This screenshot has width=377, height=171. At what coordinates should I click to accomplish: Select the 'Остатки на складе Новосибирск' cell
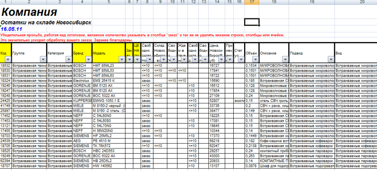pos(46,23)
